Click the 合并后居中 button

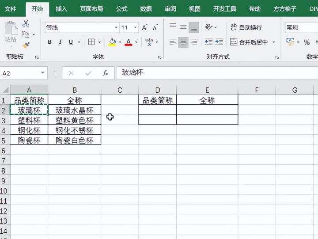[x=249, y=42]
